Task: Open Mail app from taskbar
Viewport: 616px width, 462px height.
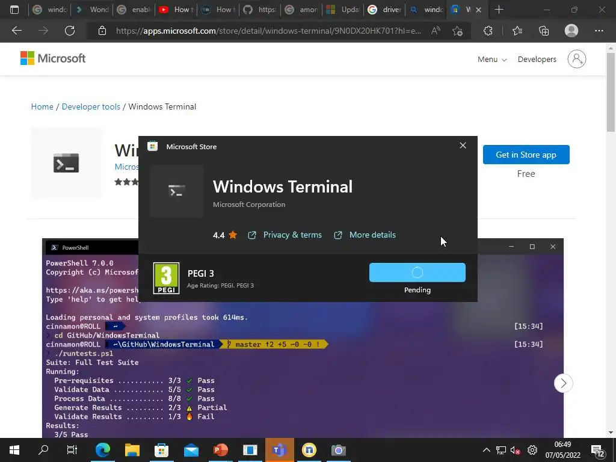Action: click(x=191, y=450)
